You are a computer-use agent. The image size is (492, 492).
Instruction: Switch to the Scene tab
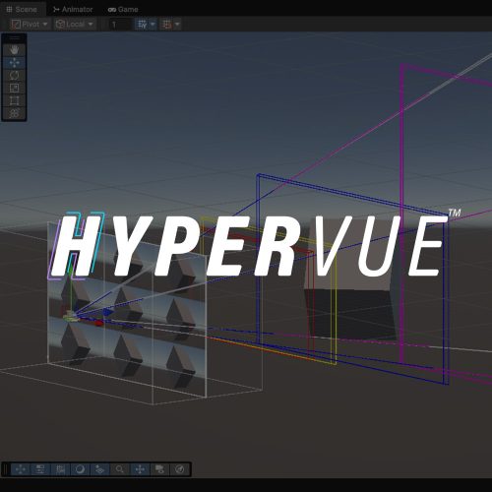[x=22, y=9]
